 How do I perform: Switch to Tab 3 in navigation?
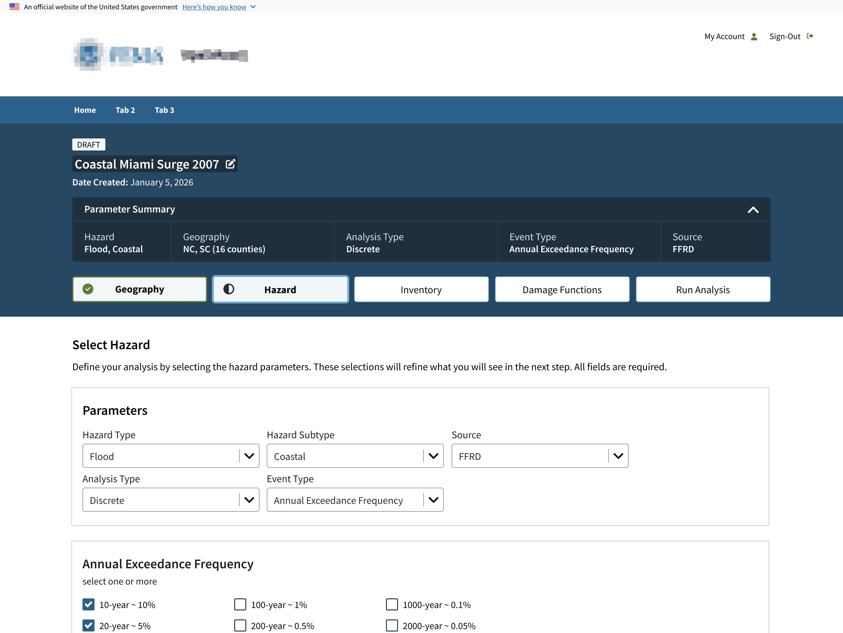[x=164, y=110]
